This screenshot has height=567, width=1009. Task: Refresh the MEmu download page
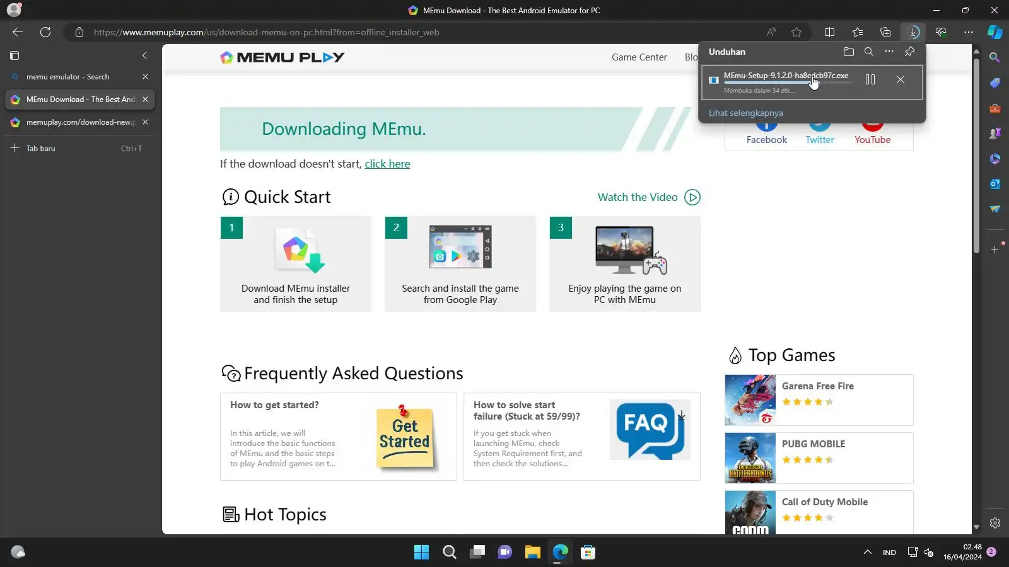pos(45,32)
